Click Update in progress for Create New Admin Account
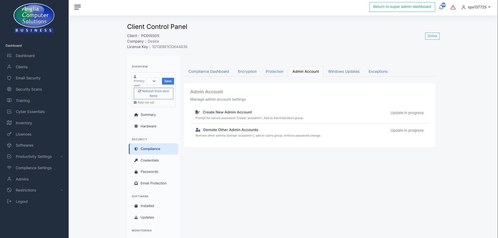Image resolution: width=498 pixels, height=238 pixels. pyautogui.click(x=407, y=113)
